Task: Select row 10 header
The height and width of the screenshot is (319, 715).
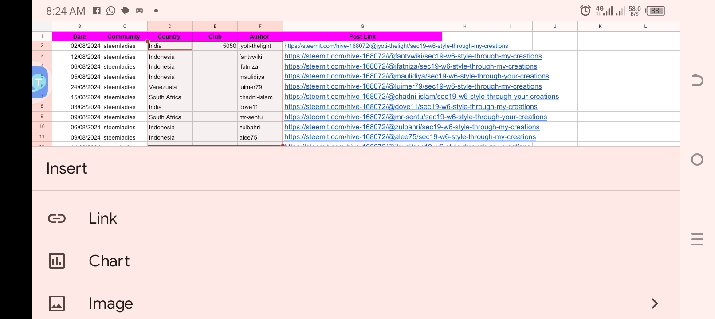Action: pyautogui.click(x=42, y=127)
